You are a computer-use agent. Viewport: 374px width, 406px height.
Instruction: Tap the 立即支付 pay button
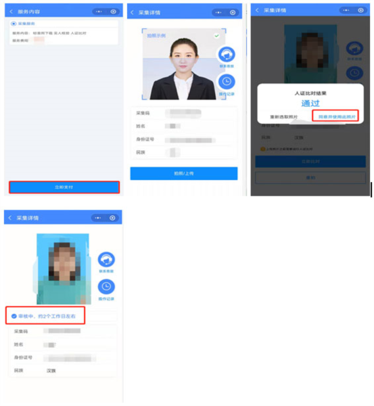(64, 187)
